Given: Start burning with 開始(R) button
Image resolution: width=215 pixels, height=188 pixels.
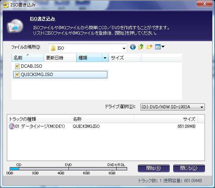Looking at the screenshot, I should [153, 168].
